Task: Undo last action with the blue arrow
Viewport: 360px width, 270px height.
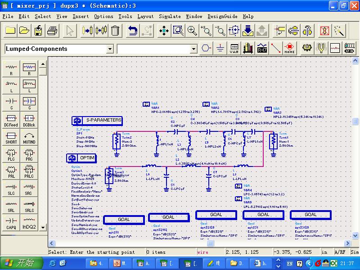Action: [x=132, y=31]
